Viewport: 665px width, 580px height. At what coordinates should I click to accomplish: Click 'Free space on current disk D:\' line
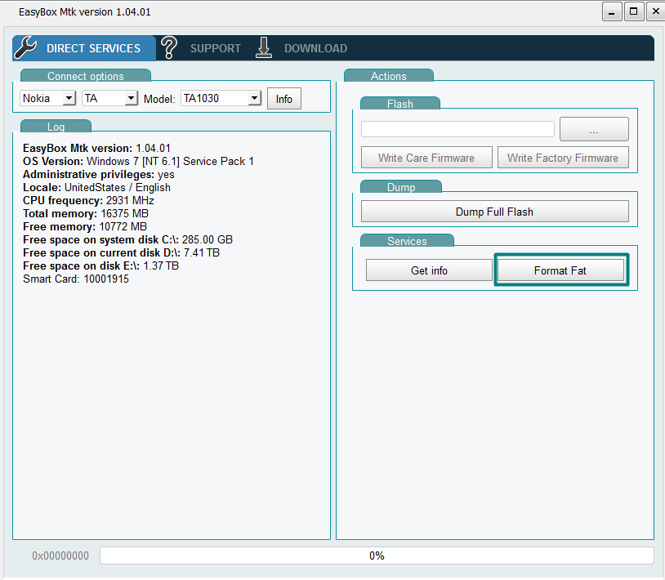pyautogui.click(x=121, y=252)
